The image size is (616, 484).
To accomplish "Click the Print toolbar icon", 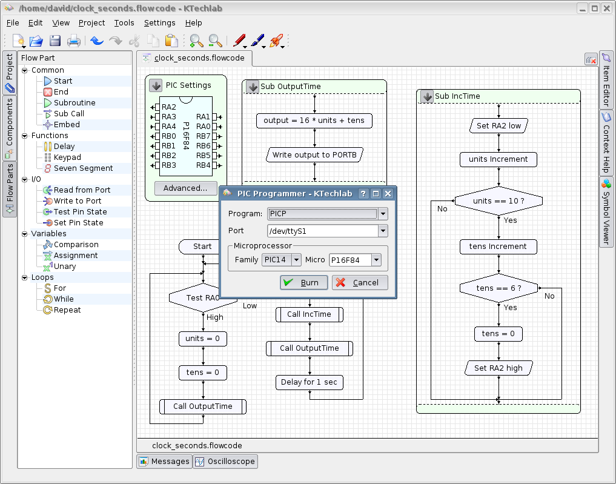I will (74, 41).
